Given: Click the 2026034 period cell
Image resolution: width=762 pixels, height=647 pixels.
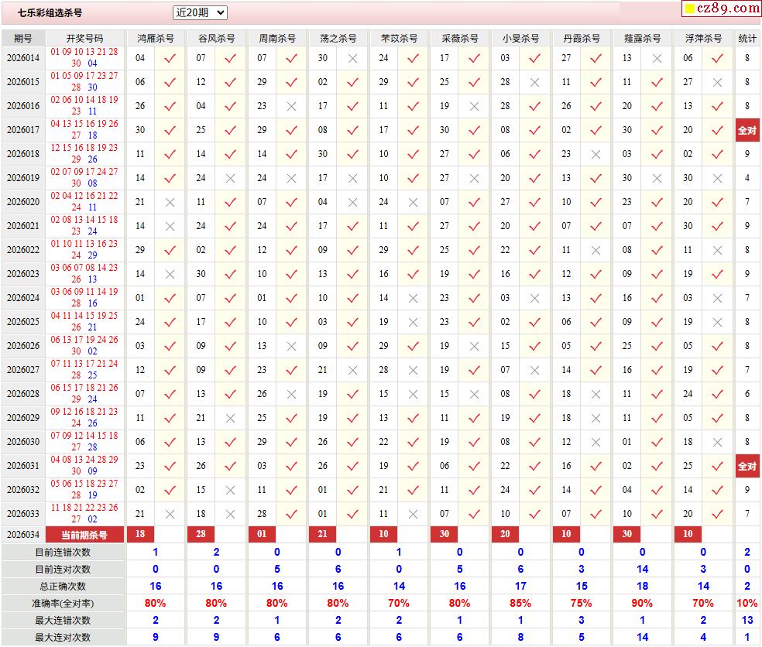Looking at the screenshot, I should [23, 534].
